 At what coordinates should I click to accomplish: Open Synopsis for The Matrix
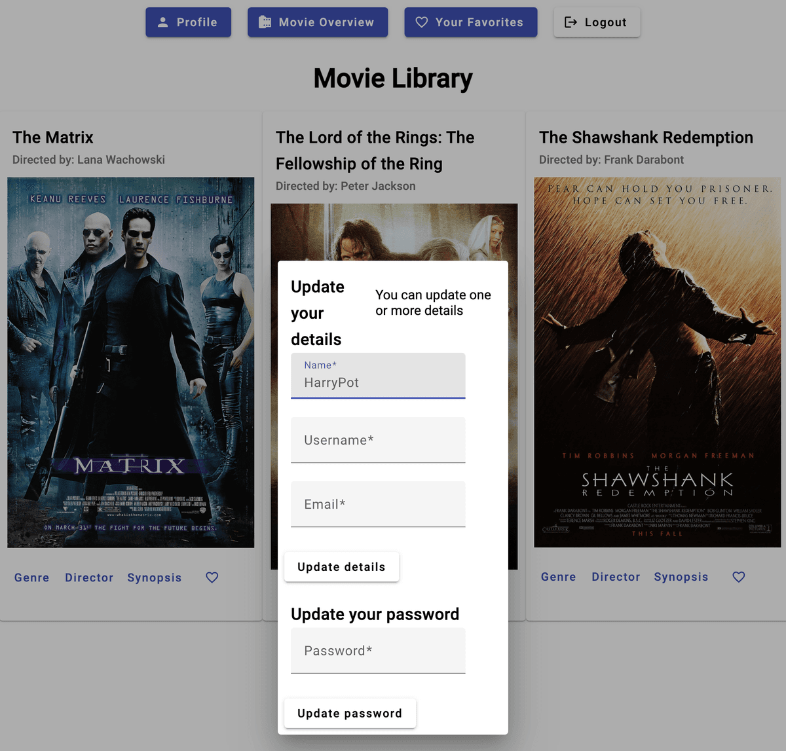click(x=155, y=577)
